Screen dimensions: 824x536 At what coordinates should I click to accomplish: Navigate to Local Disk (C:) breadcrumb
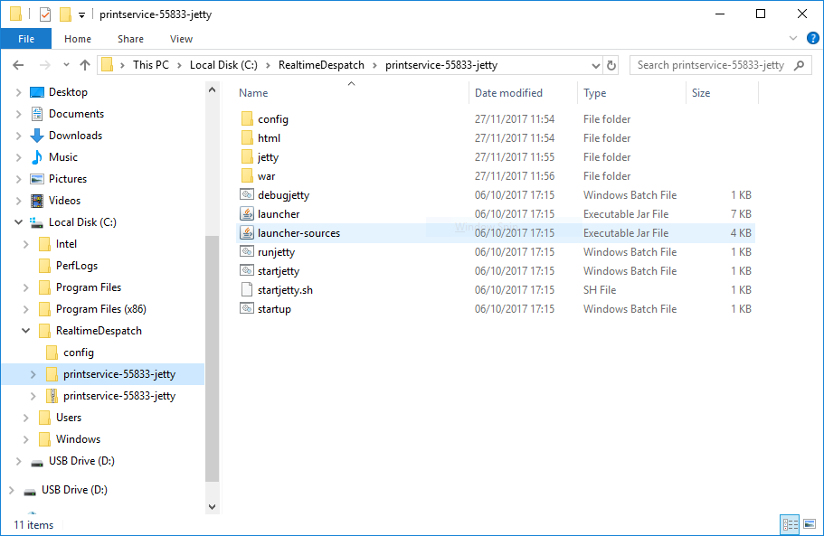coord(223,65)
